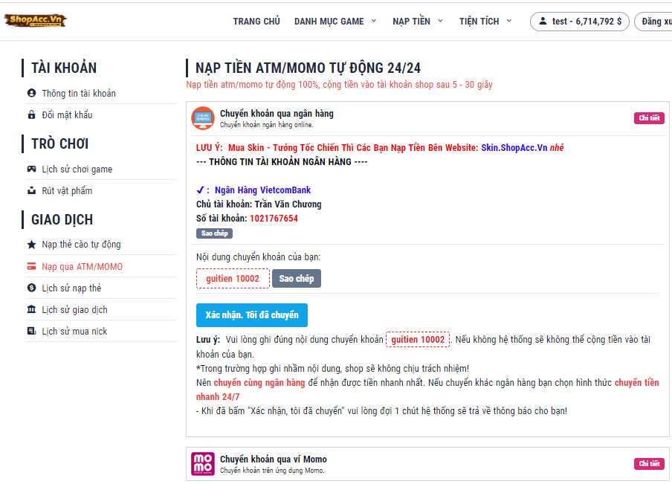
Task: Click the test - 6,714,792 $ account button
Action: tap(579, 22)
